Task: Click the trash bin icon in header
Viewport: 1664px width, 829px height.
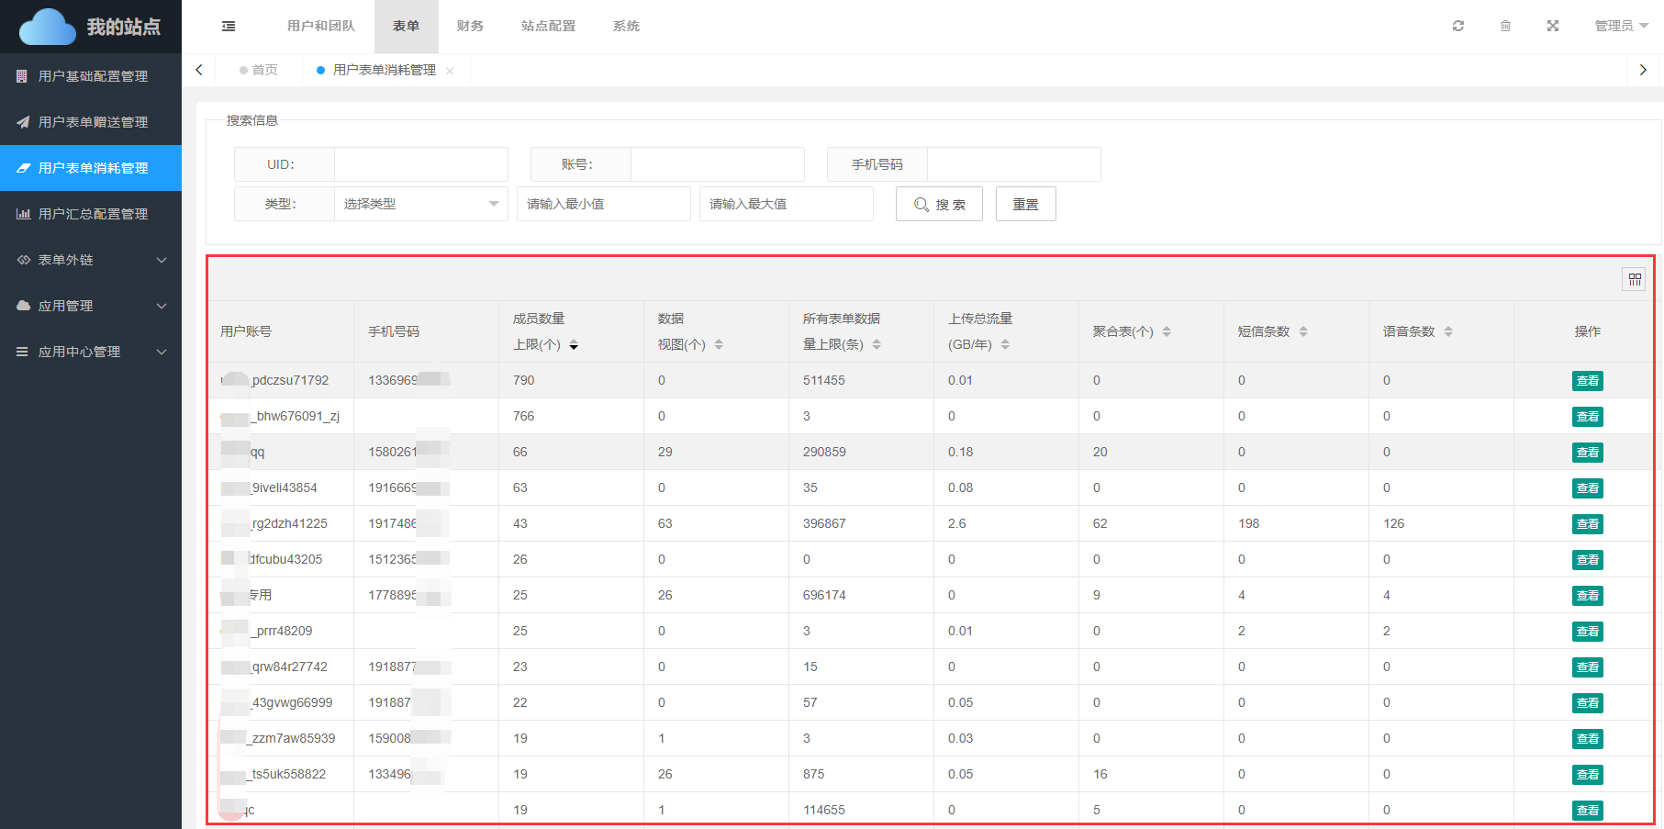Action: coord(1505,26)
